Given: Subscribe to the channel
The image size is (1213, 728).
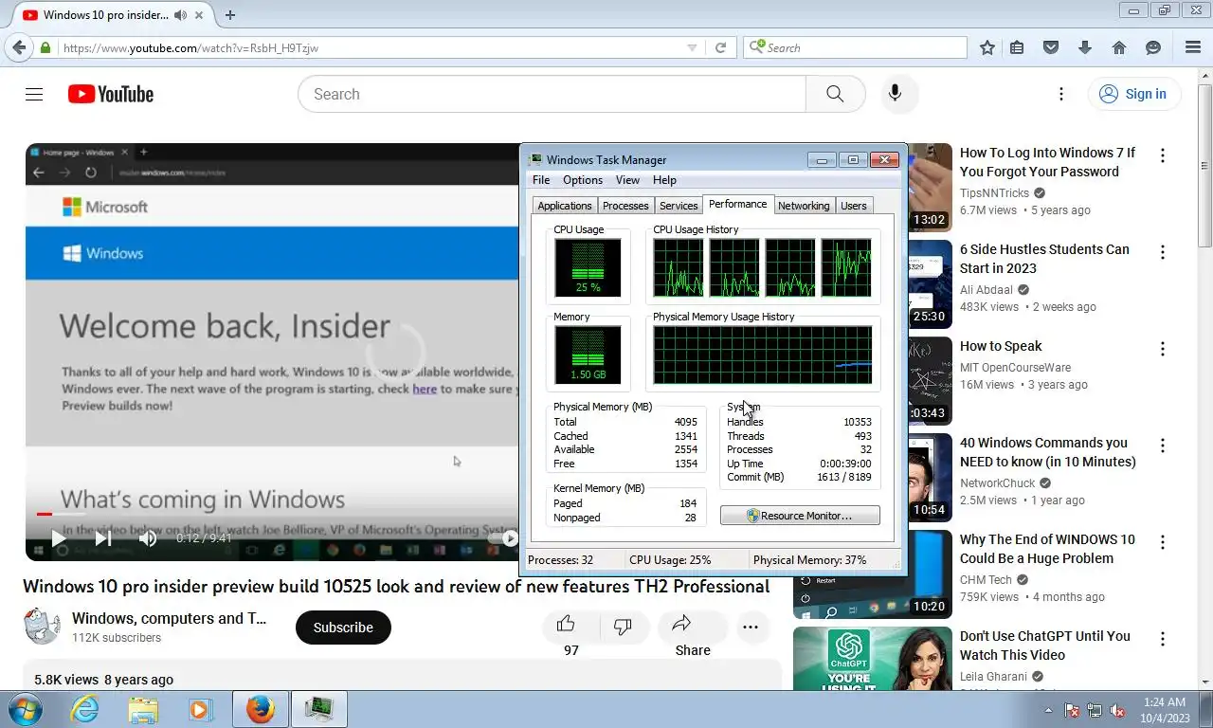Looking at the screenshot, I should [x=343, y=628].
